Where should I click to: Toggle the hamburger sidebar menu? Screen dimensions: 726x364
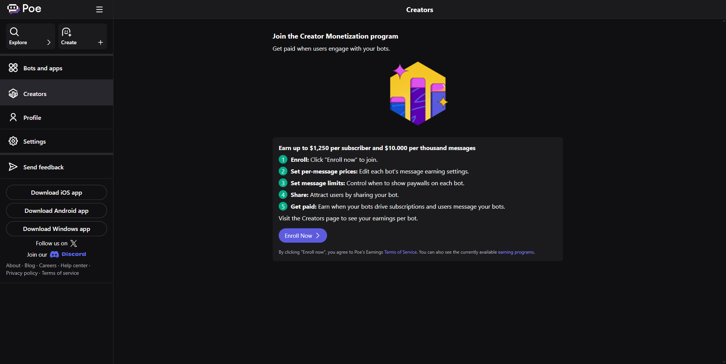tap(99, 9)
